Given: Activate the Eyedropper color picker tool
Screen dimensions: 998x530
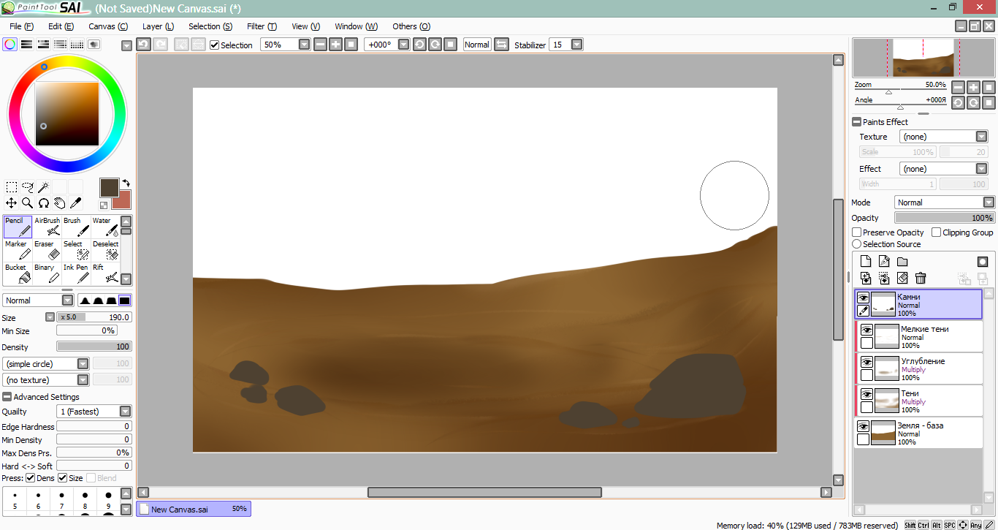Looking at the screenshot, I should [75, 202].
